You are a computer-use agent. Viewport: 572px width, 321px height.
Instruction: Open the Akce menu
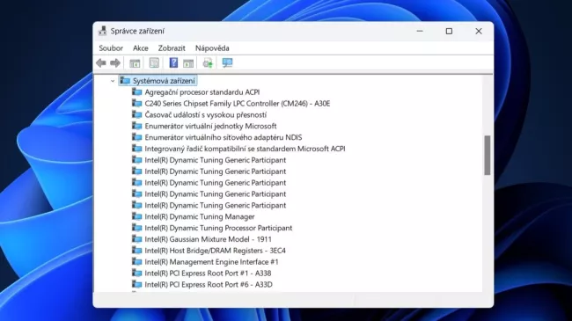141,48
